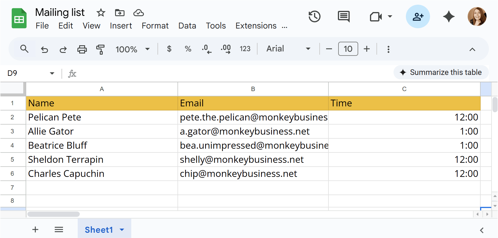
Task: Open the Google Sheets home icon
Action: 19,18
